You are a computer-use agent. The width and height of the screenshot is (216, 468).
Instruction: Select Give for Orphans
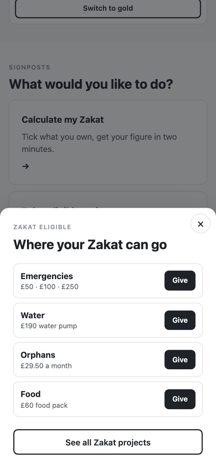coord(180,360)
